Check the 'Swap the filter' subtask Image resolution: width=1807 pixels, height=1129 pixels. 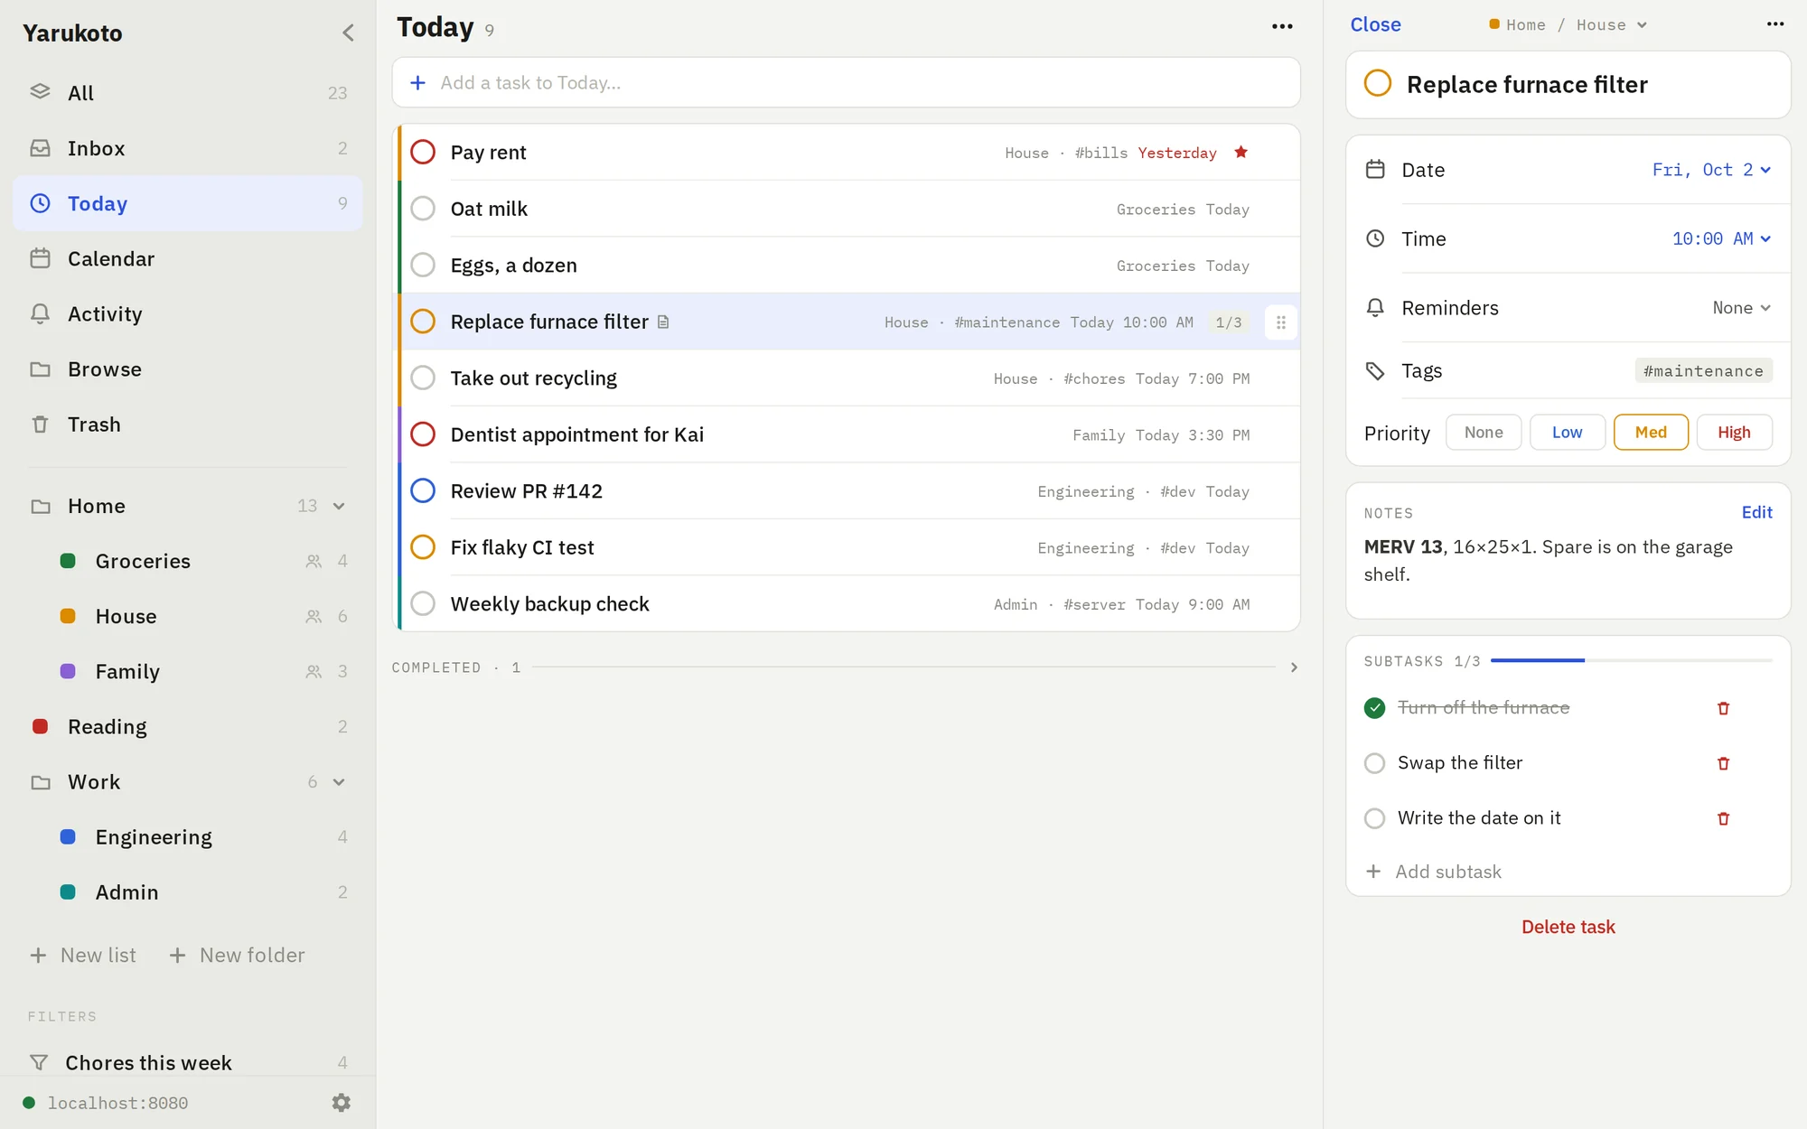coord(1374,763)
